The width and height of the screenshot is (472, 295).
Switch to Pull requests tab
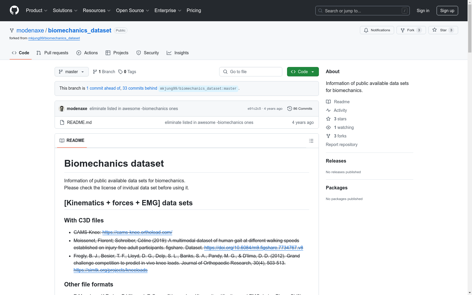point(52,53)
